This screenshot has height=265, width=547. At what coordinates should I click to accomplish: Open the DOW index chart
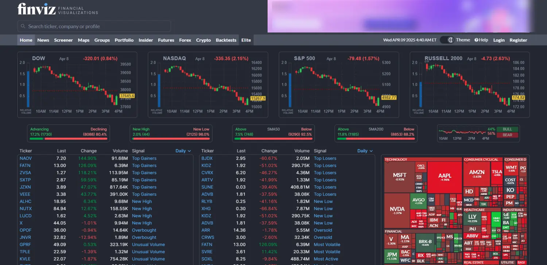77,85
